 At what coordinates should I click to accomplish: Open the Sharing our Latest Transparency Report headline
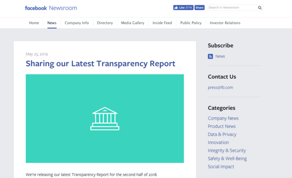point(100,64)
